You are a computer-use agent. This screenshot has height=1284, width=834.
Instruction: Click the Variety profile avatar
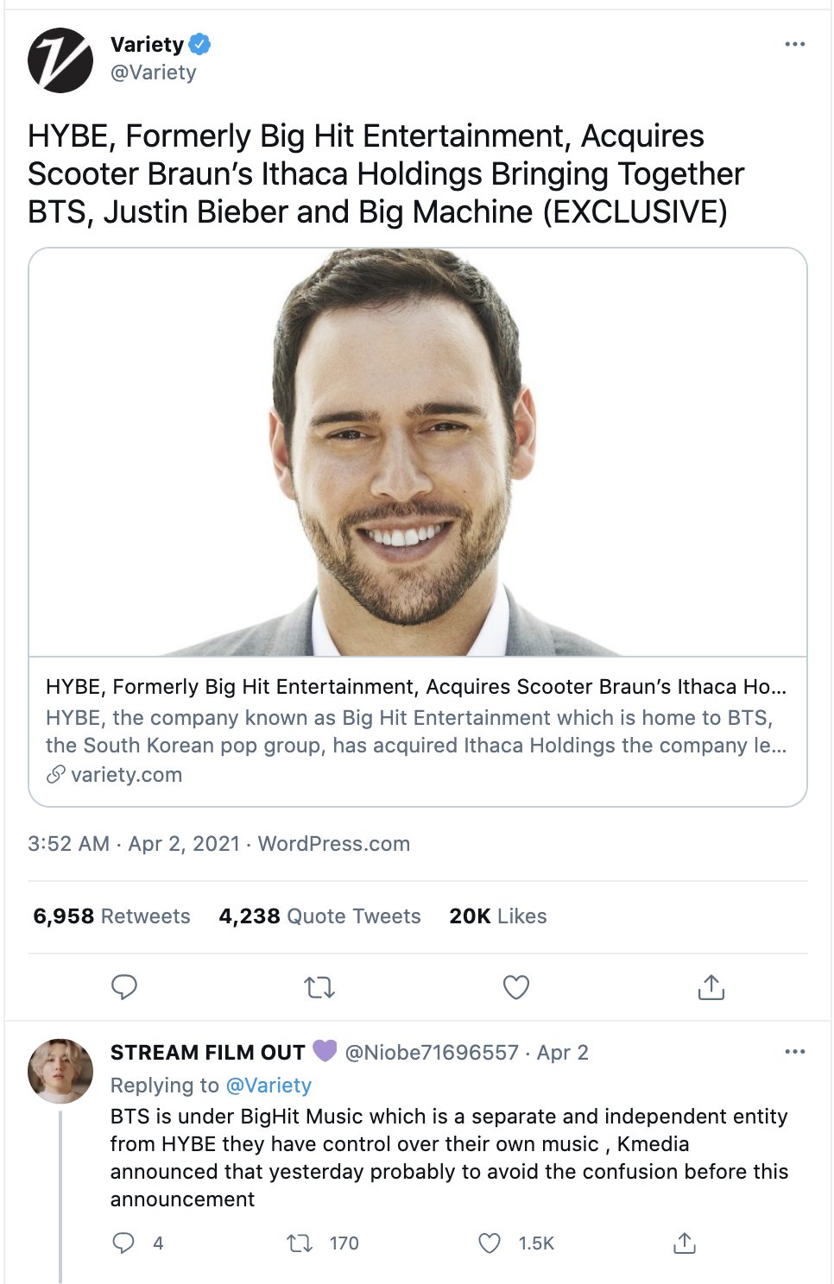(x=60, y=60)
